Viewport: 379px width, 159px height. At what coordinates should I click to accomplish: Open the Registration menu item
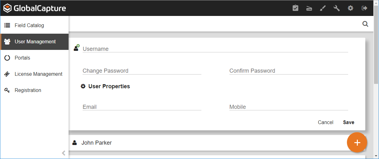point(28,90)
